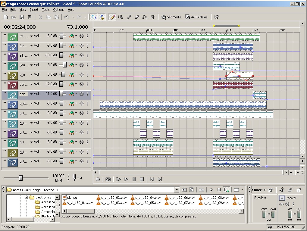Go to end of project

(160, 179)
